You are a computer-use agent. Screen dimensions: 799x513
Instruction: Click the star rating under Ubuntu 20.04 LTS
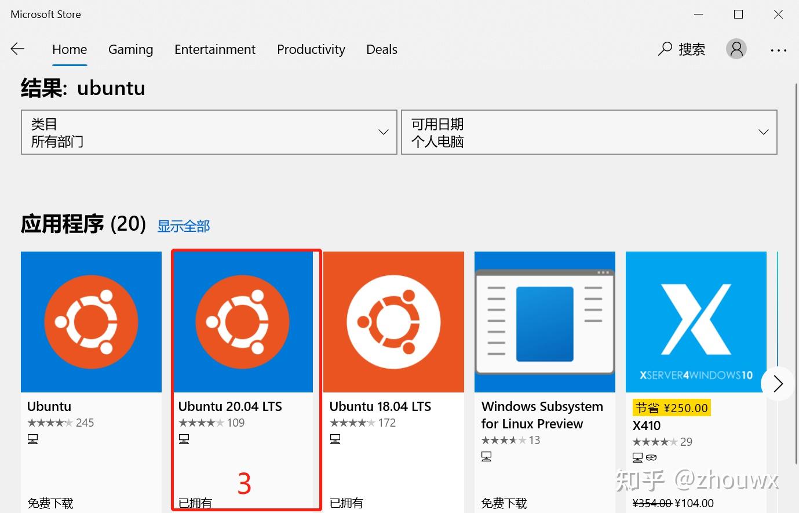tap(202, 423)
